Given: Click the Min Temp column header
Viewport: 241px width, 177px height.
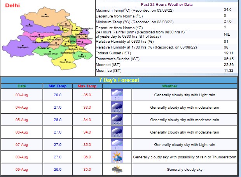Looking at the screenshot, I should [58, 86].
